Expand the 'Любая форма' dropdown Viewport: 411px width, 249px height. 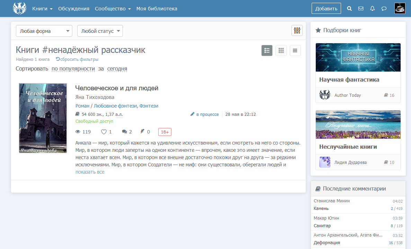(44, 31)
